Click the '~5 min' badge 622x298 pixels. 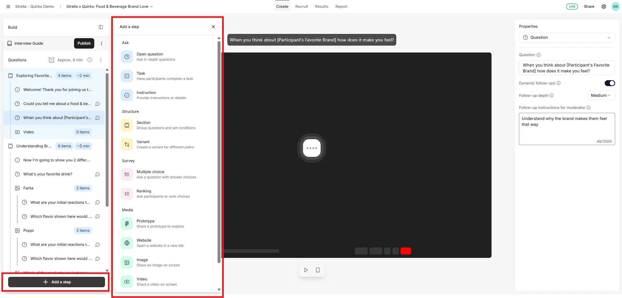[x=83, y=146]
